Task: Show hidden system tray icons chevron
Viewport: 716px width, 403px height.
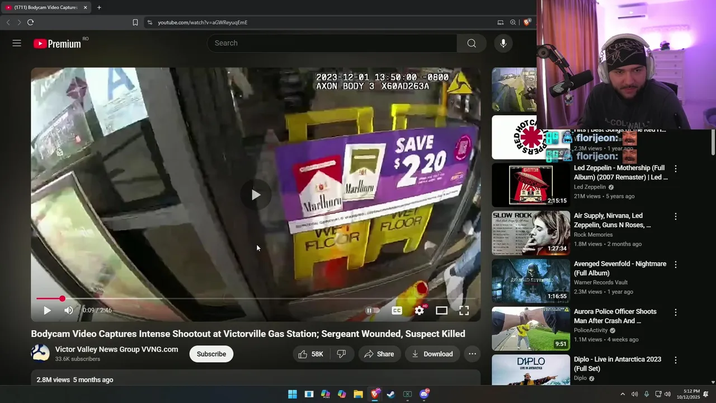Action: [x=623, y=394]
